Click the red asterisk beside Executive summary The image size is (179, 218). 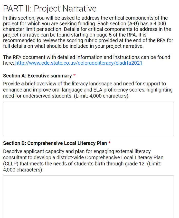point(74,75)
